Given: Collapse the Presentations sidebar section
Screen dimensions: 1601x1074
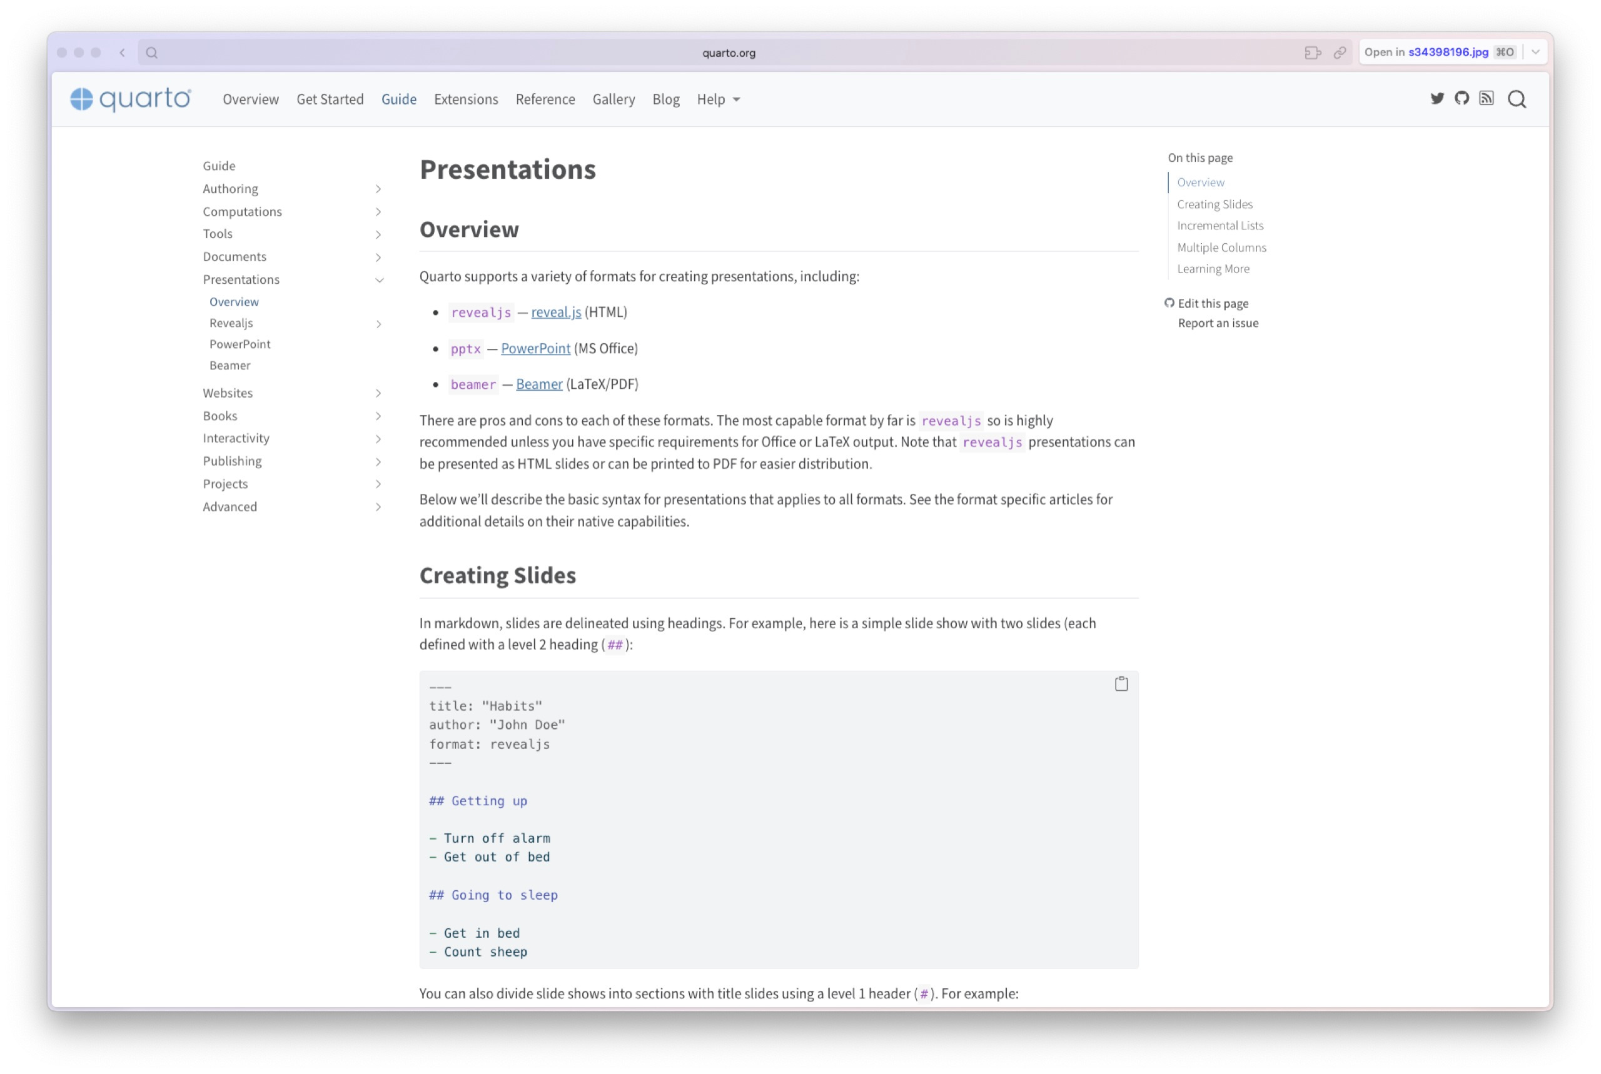Looking at the screenshot, I should [379, 280].
